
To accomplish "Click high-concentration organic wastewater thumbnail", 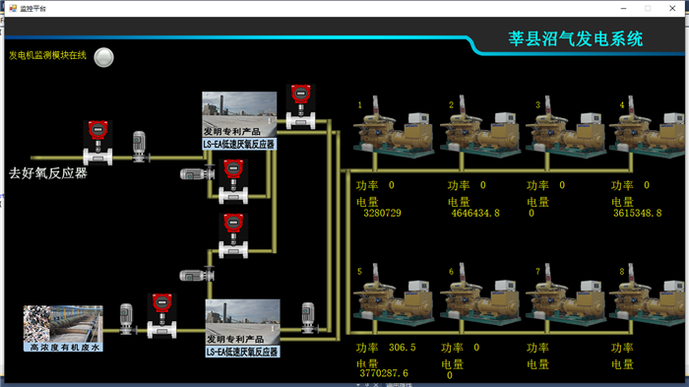I will (x=63, y=329).
